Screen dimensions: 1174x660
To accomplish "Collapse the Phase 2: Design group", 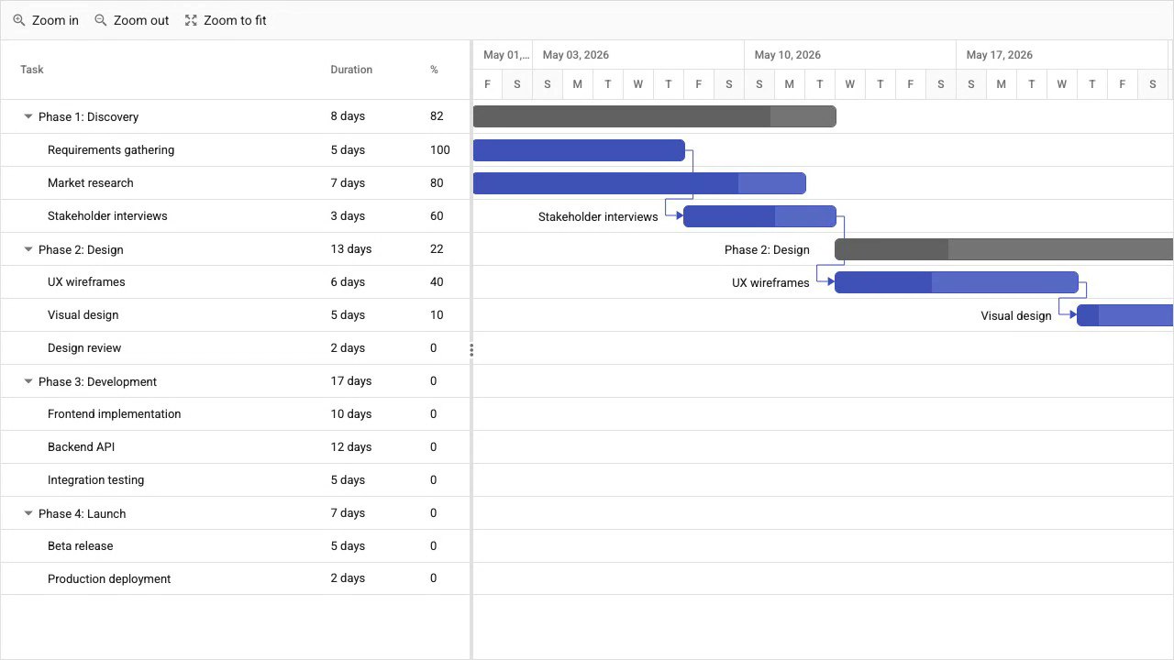I will click(28, 249).
